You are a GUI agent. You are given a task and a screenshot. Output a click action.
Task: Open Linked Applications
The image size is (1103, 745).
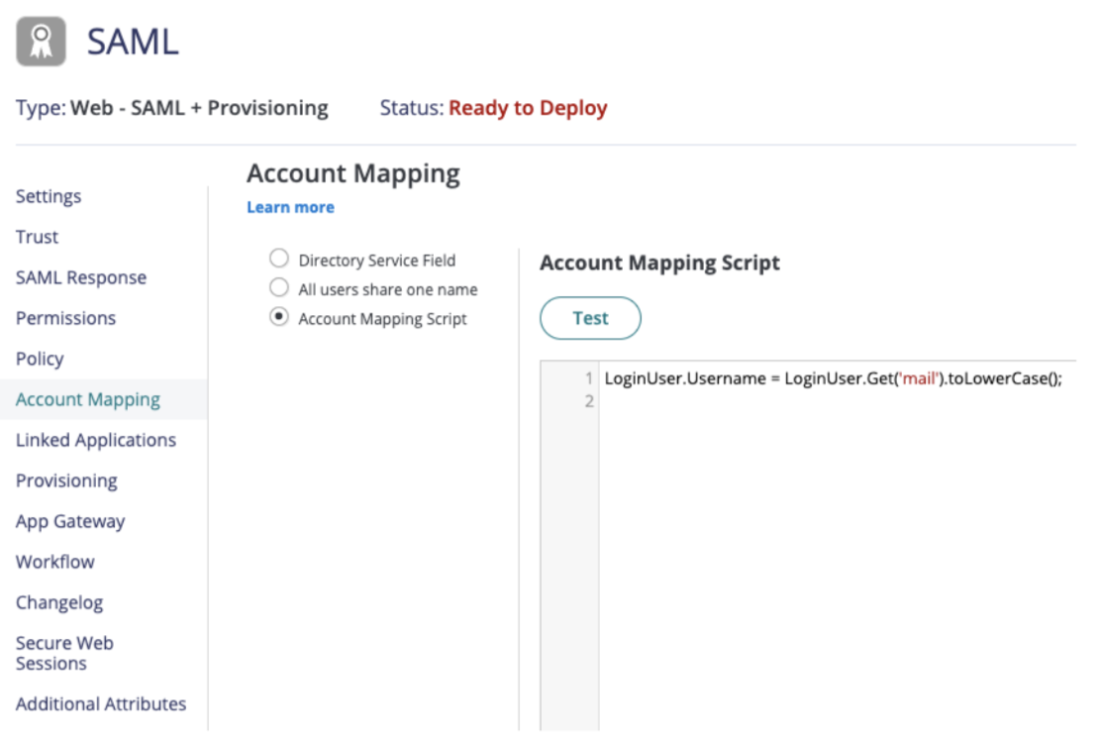(96, 440)
